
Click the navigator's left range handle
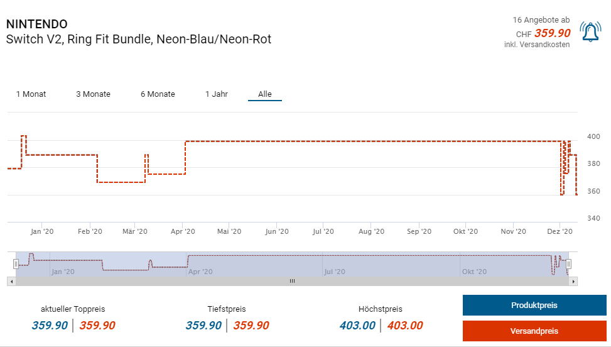pos(16,264)
